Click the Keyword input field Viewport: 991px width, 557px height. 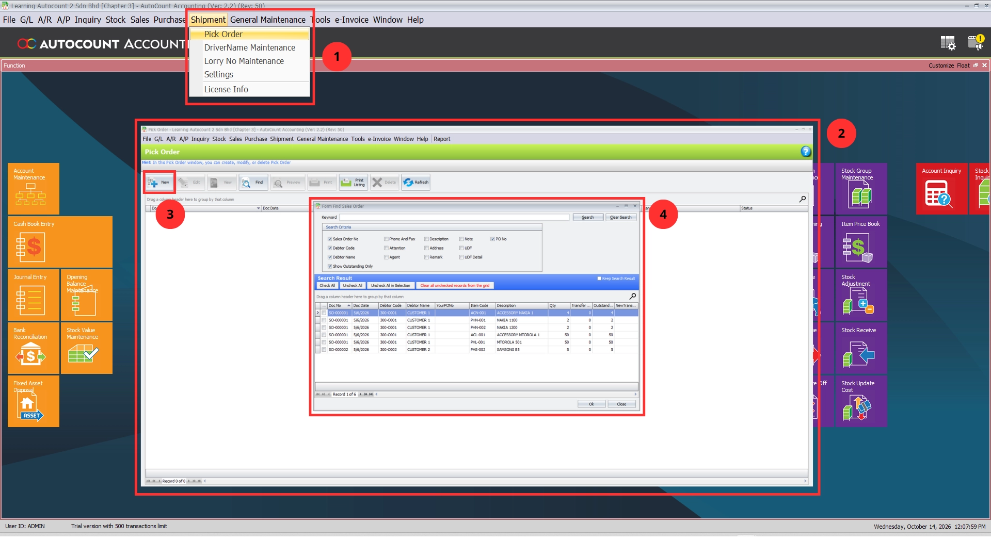click(x=454, y=218)
